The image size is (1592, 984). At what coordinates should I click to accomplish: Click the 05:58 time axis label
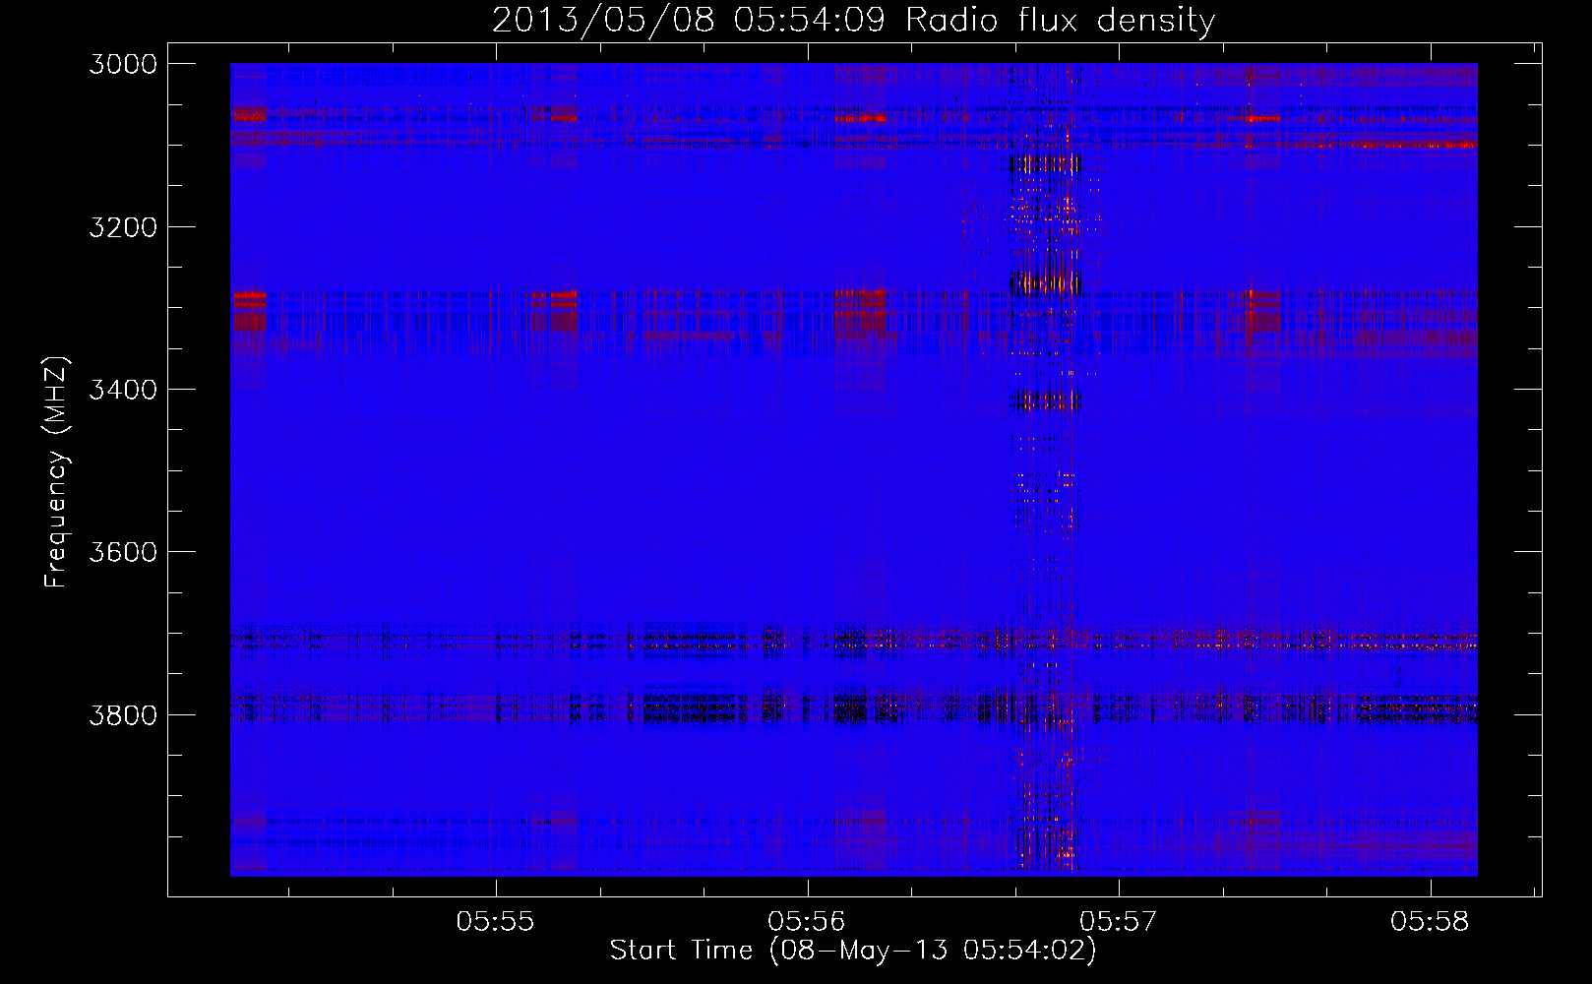point(1430,922)
